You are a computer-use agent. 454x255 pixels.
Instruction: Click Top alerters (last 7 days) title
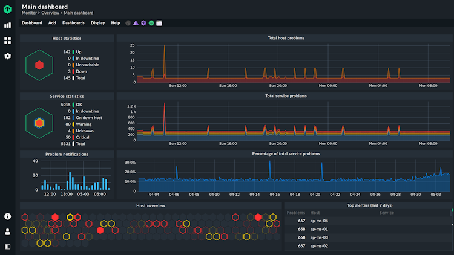click(370, 205)
